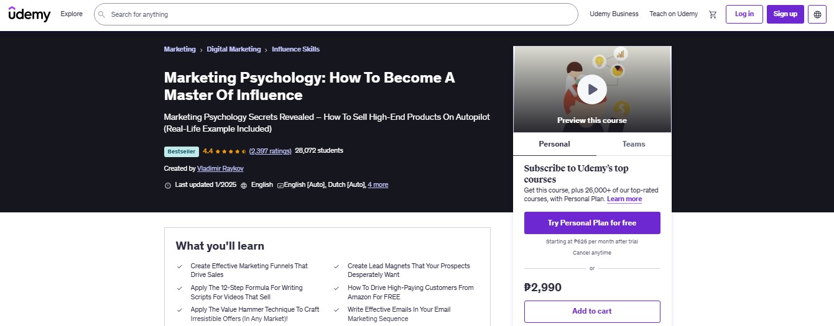The width and height of the screenshot is (834, 326).
Task: Go to Influence Skills breadcrumb
Action: [x=295, y=49]
